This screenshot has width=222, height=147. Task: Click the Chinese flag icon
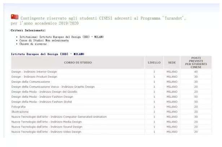[15, 17]
